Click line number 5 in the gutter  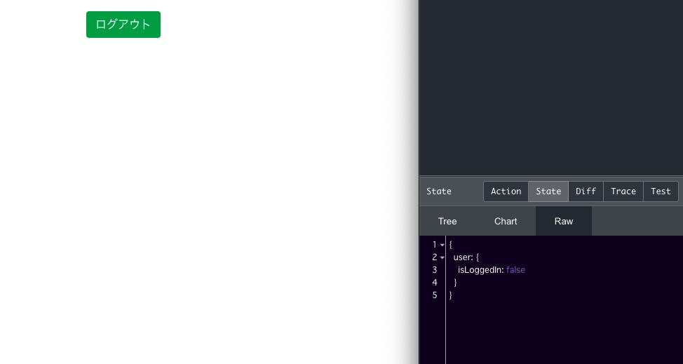point(435,295)
